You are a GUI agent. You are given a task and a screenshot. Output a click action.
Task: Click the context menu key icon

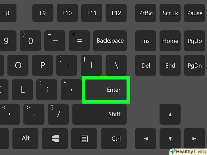pos(84,139)
